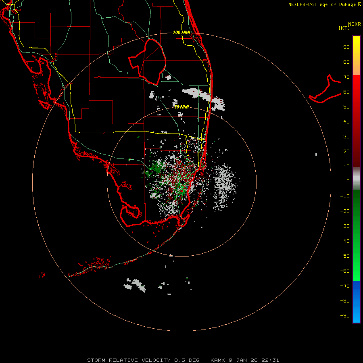Click the -30 value on the velocity scale
The image size is (363, 363).
point(345,226)
